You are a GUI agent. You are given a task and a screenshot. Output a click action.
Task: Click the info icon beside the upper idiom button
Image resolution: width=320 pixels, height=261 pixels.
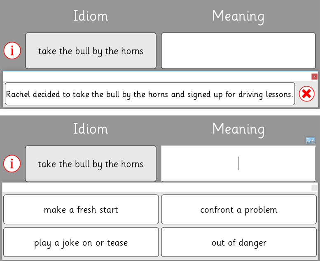coord(12,51)
